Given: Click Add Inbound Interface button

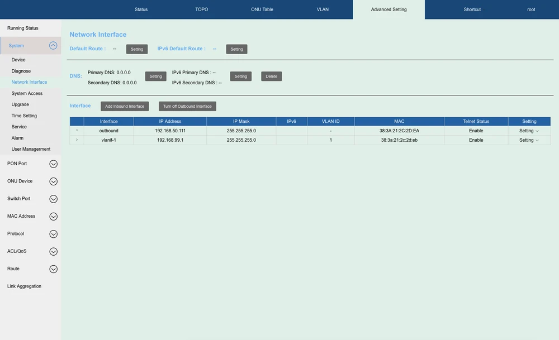Looking at the screenshot, I should pyautogui.click(x=125, y=106).
